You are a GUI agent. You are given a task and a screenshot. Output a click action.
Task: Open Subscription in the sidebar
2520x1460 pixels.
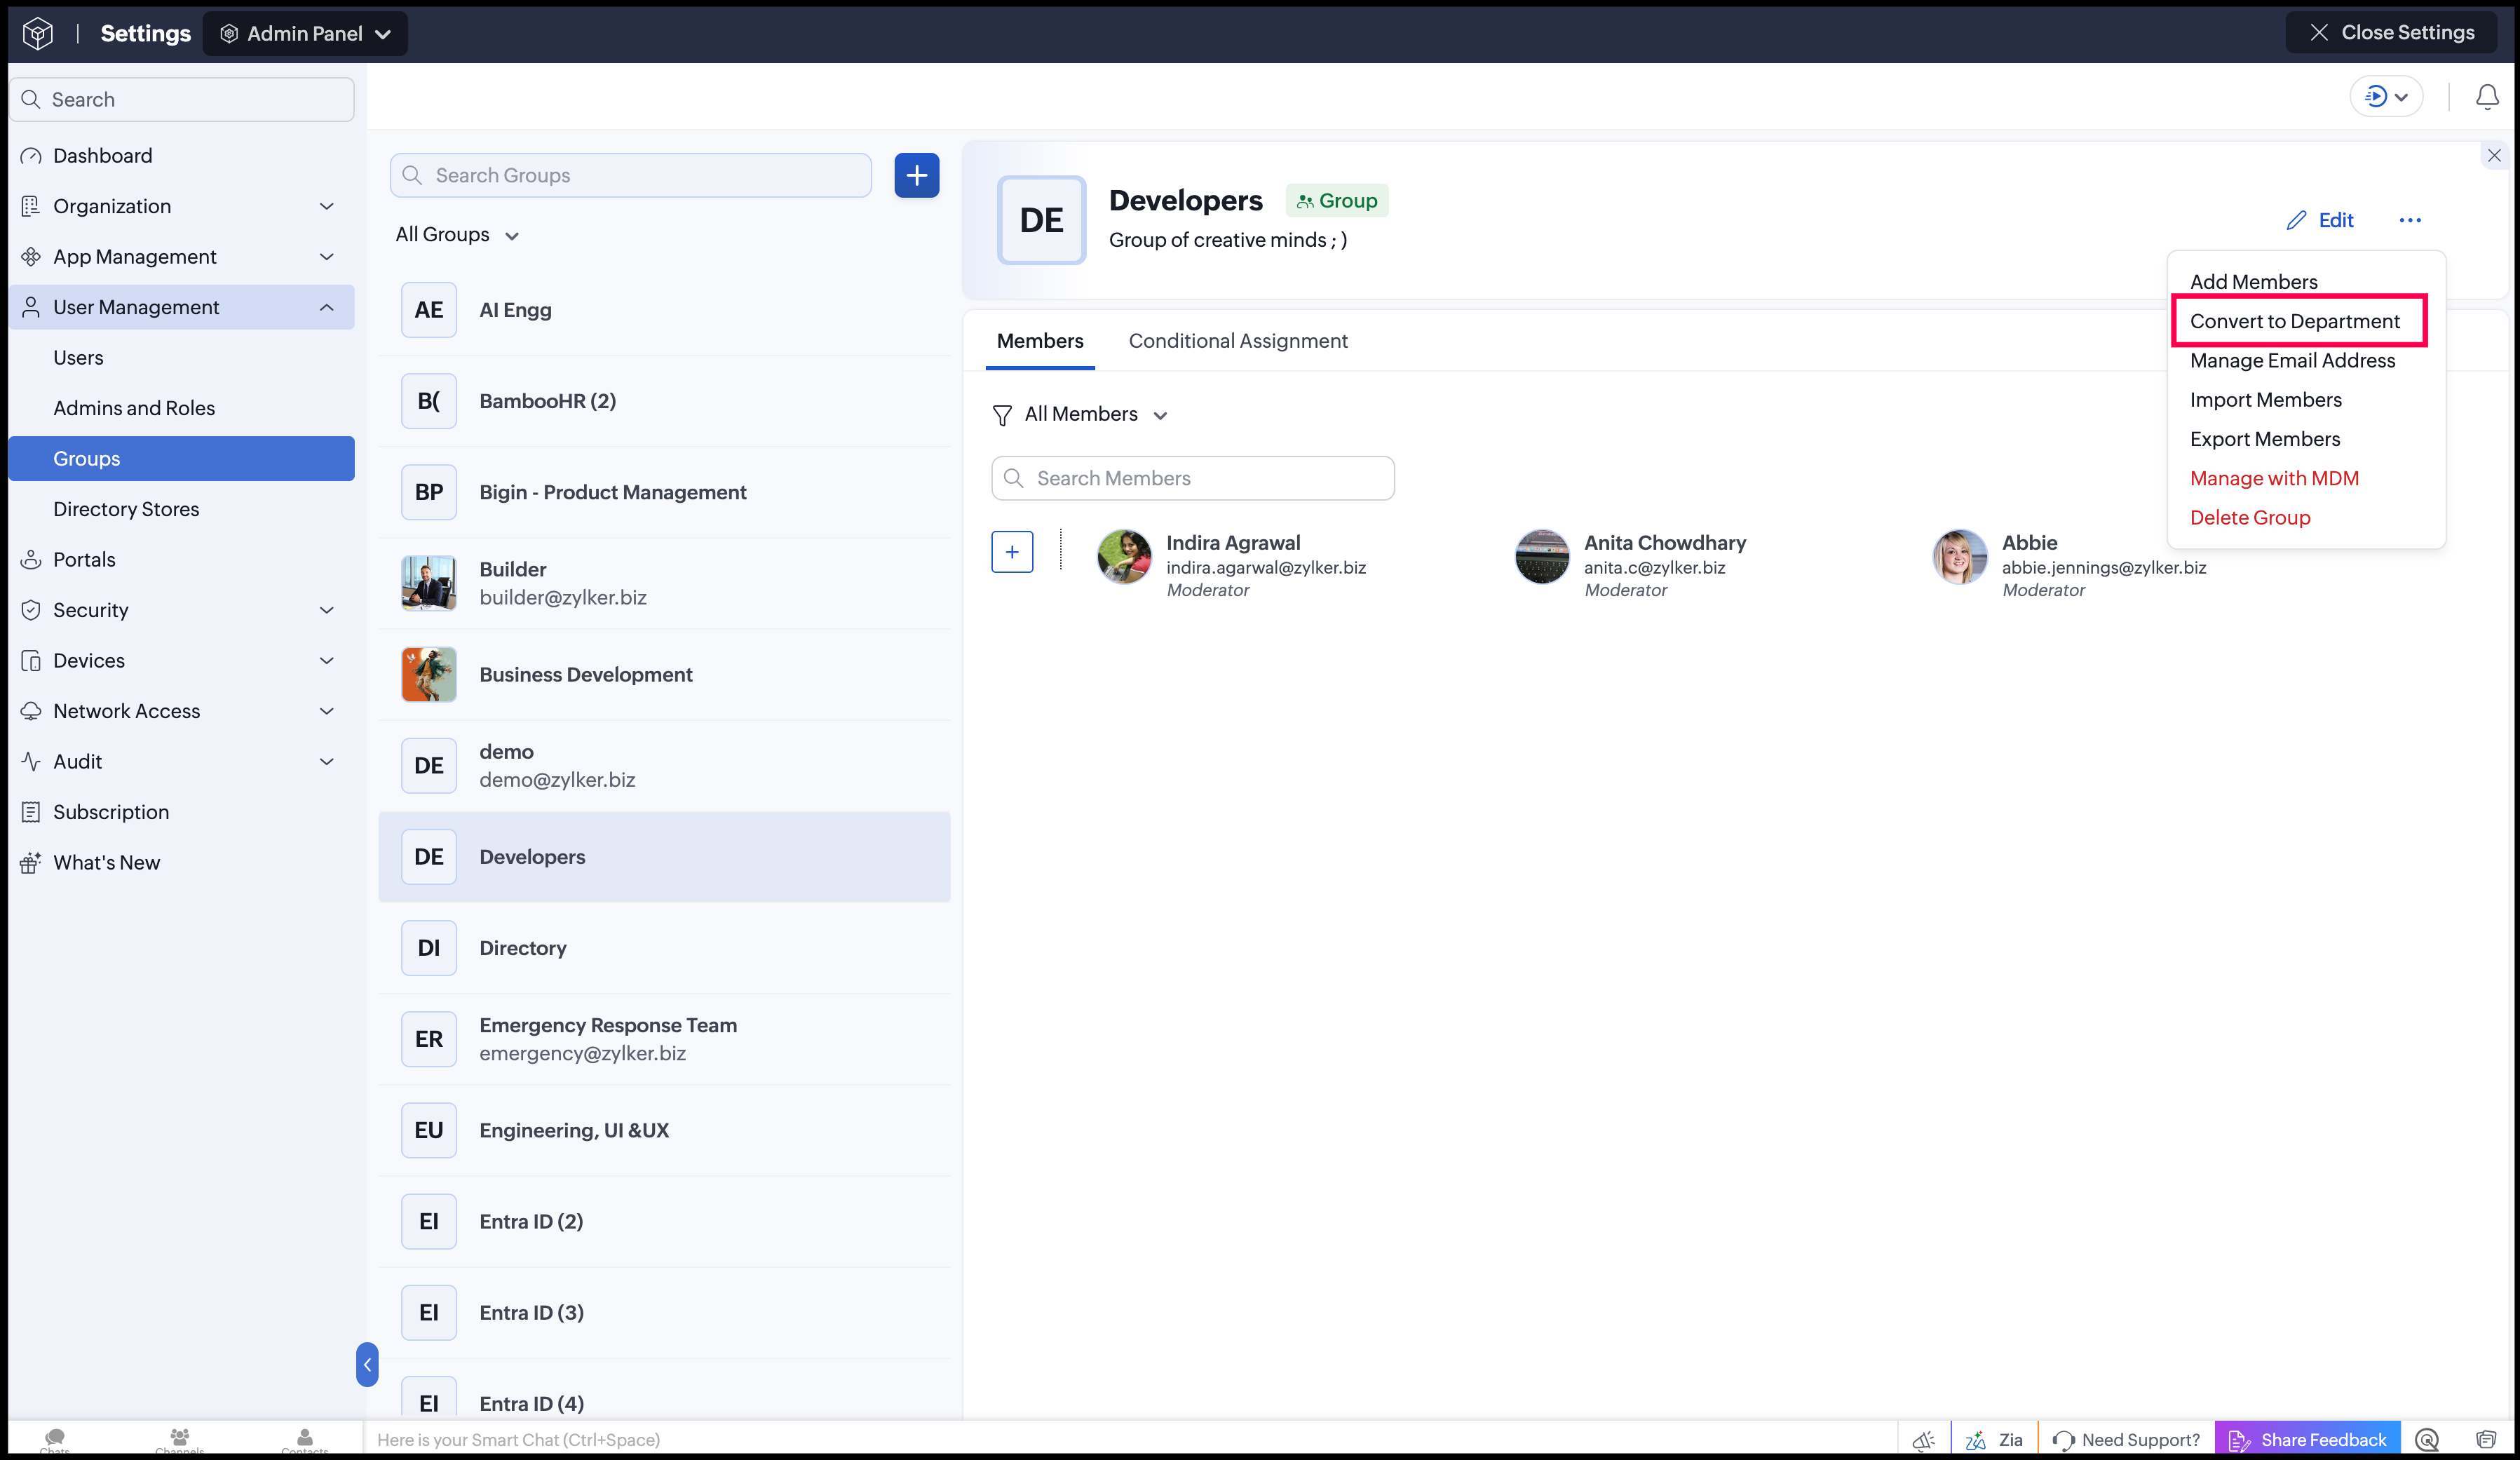182,812
